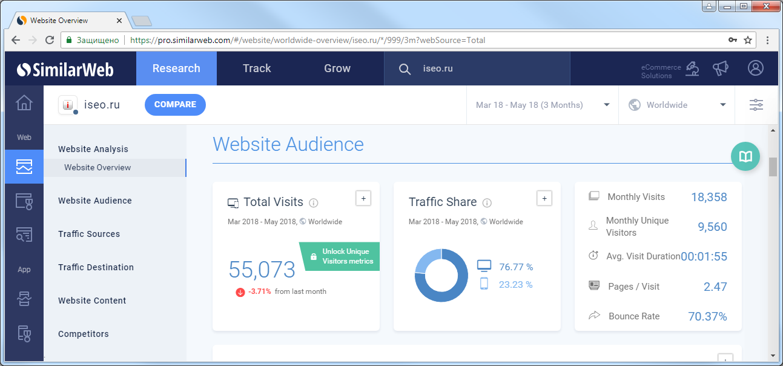Open the App Category sidebar icon
The image size is (783, 366).
coord(24,333)
